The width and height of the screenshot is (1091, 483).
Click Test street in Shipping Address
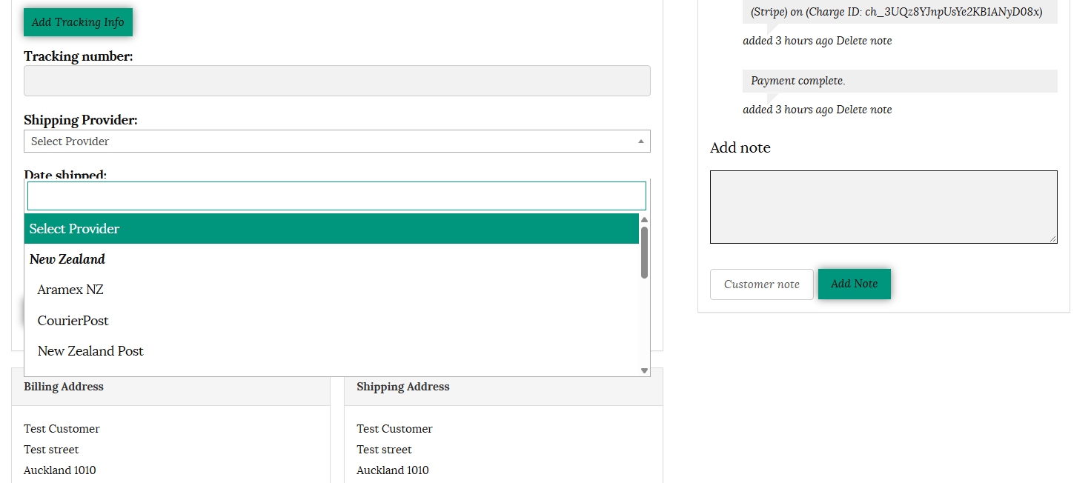[x=384, y=450]
